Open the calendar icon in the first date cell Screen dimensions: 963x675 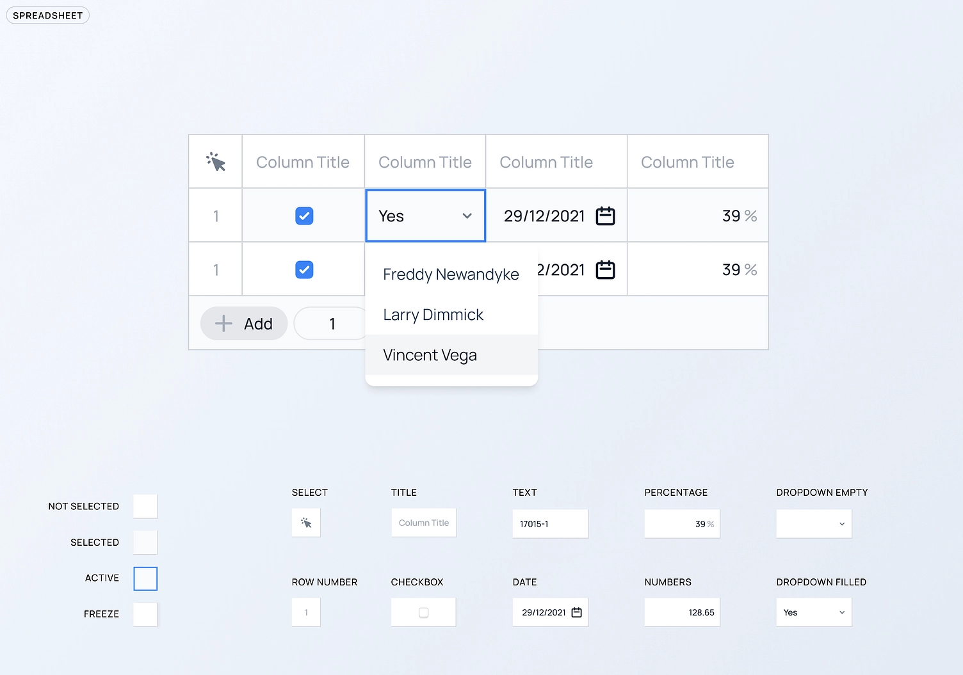pos(604,216)
